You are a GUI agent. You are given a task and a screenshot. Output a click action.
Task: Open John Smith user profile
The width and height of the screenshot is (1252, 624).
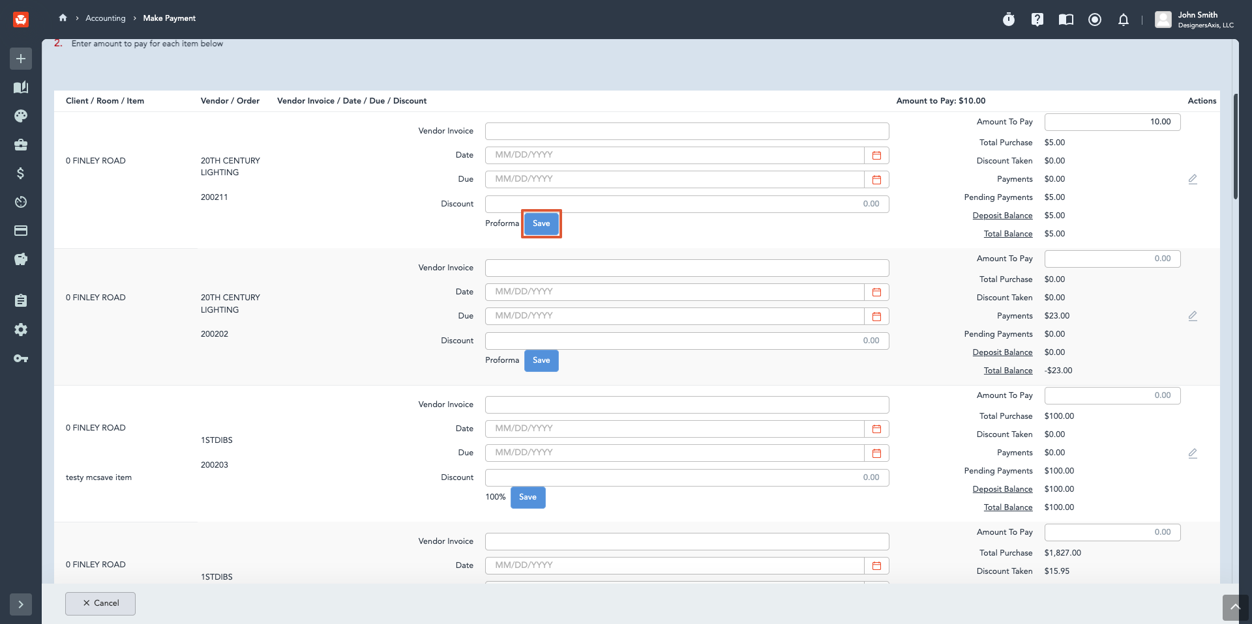tap(1195, 20)
